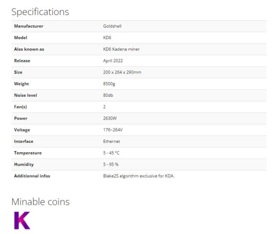The height and width of the screenshot is (234, 280).
Task: Select the KD6 Kadena miner text
Action: [x=121, y=49]
